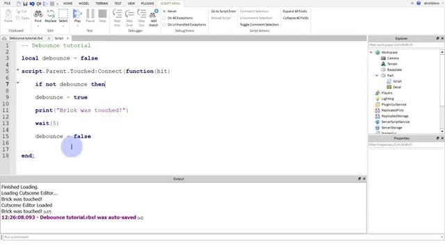
Task: Select On Unhandled Exceptions radio button
Action: pos(164,25)
